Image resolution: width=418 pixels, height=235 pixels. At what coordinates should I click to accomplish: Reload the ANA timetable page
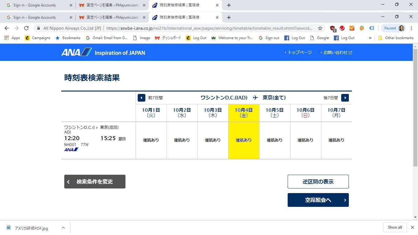point(26,28)
